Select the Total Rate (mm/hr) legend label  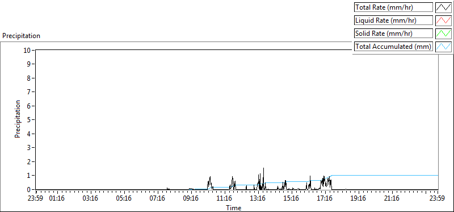393,7
